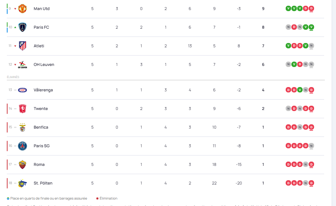Select the Benfica eagle crest
336x206 pixels.
pyautogui.click(x=23, y=127)
